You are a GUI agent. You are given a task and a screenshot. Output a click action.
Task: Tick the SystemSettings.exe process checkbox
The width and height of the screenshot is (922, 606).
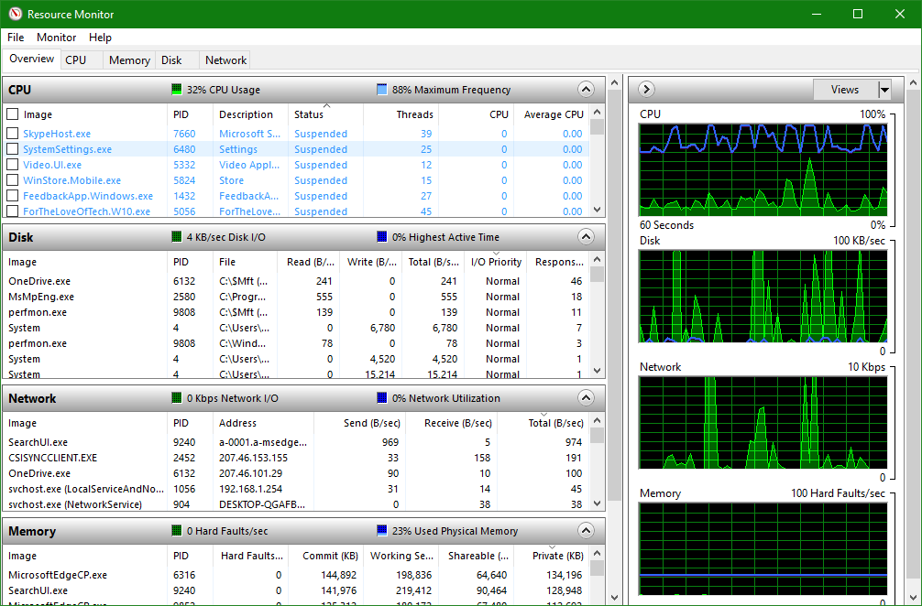coord(13,149)
